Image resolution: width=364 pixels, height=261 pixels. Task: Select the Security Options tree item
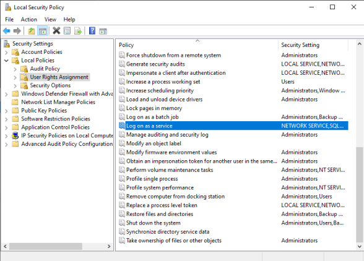(50, 85)
